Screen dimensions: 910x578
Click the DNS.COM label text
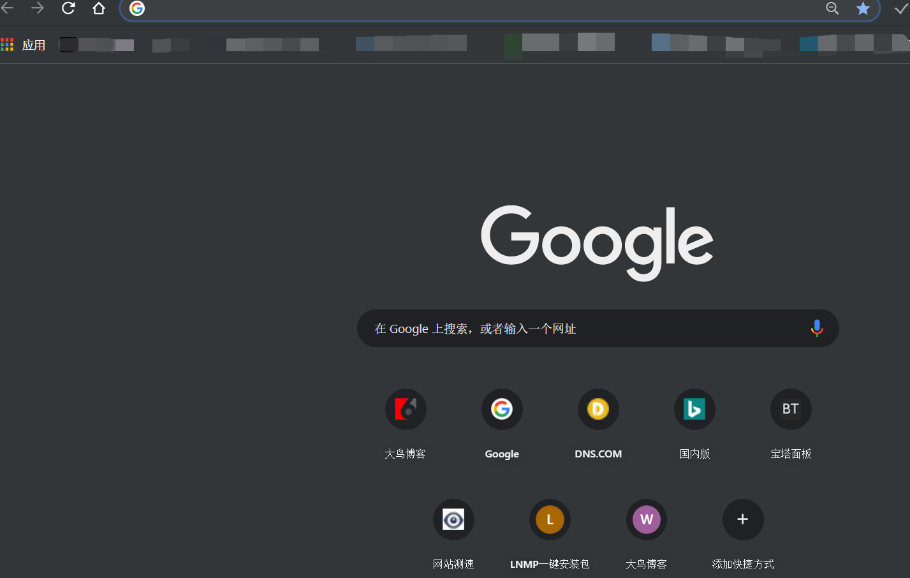[x=598, y=454]
